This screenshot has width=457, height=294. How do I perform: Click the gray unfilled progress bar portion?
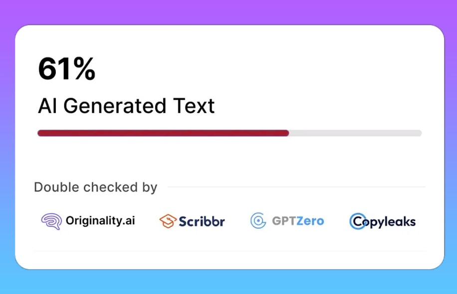pyautogui.click(x=355, y=133)
